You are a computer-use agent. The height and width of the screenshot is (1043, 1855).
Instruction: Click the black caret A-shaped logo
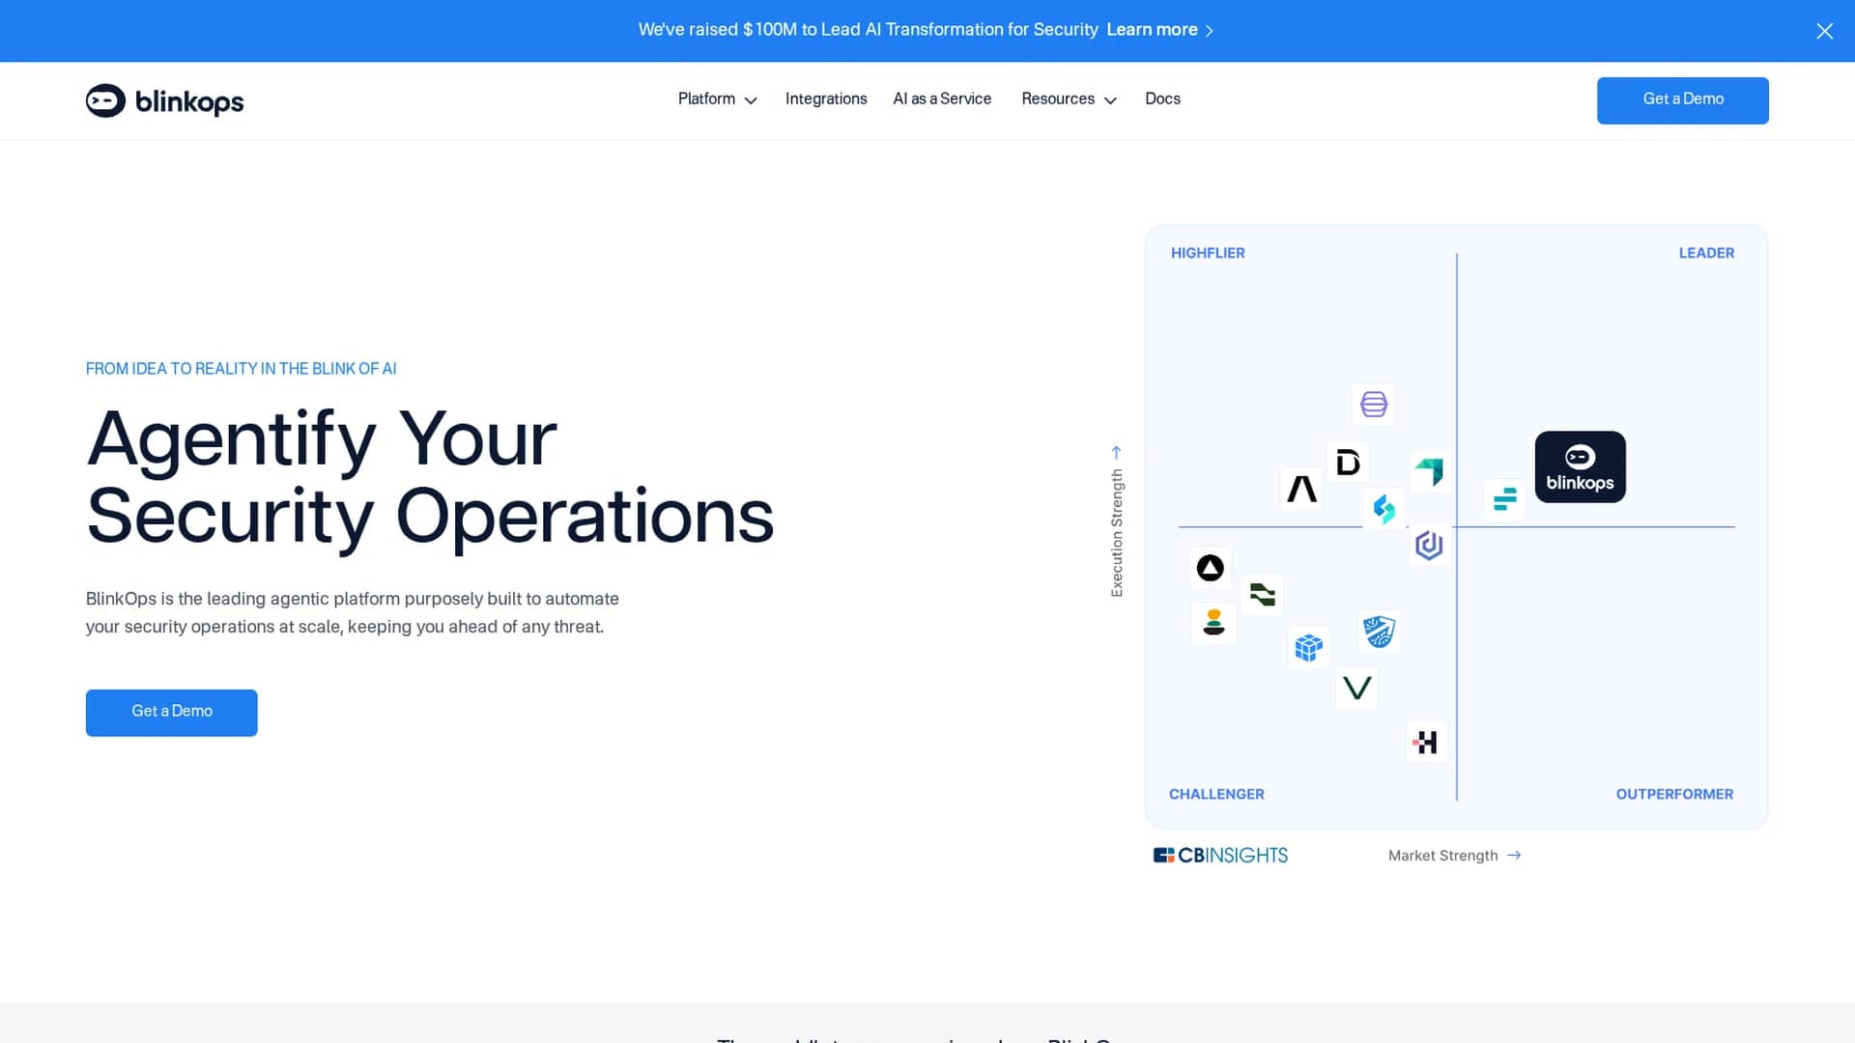pyautogui.click(x=1301, y=489)
